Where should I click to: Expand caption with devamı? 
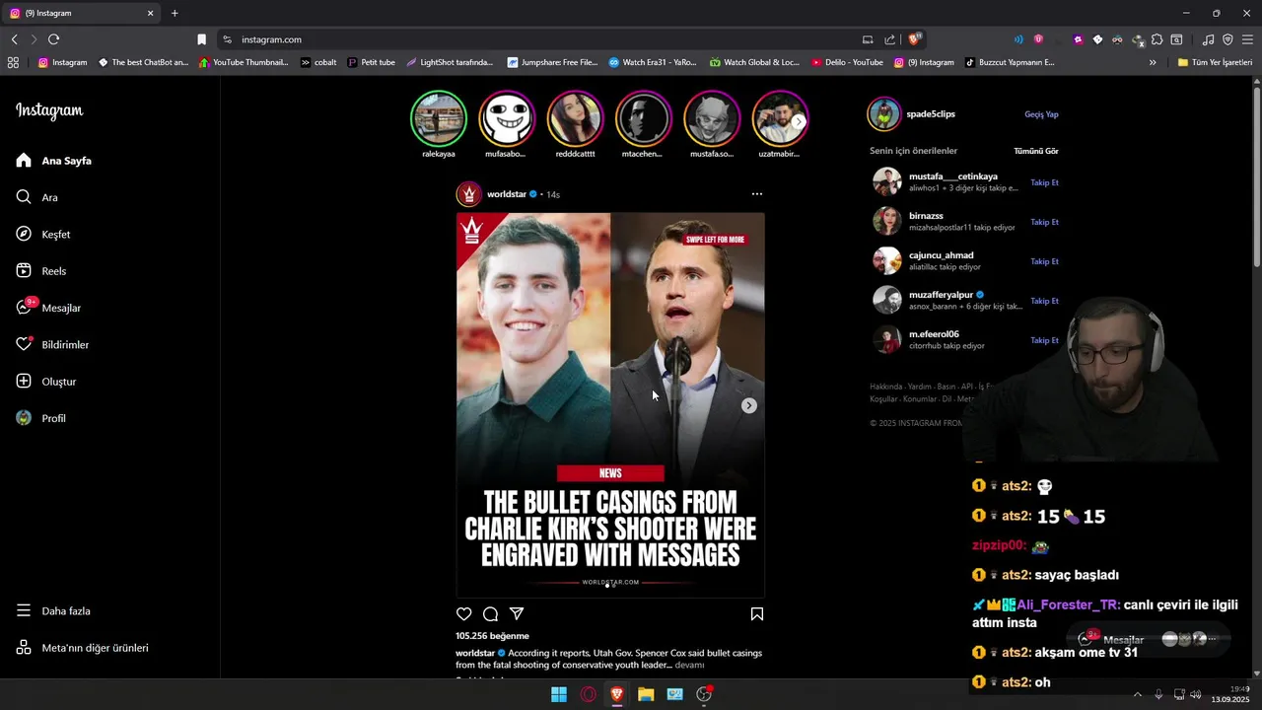[689, 666]
